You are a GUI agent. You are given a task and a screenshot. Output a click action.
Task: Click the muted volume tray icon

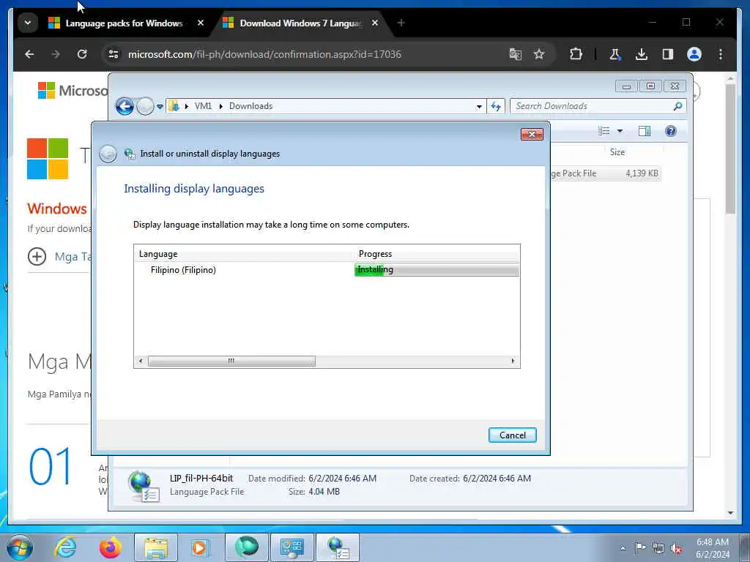[676, 548]
